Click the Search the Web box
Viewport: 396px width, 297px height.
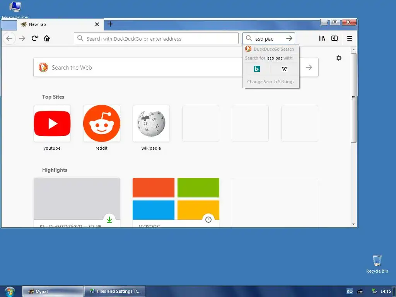click(x=176, y=67)
